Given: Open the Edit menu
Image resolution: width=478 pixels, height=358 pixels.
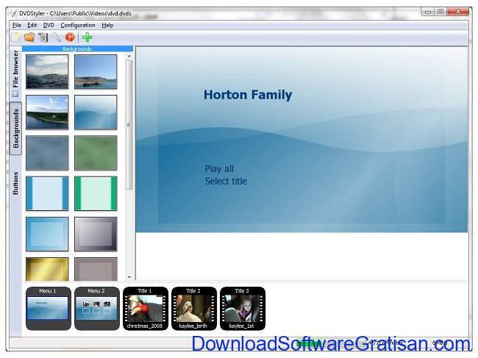Looking at the screenshot, I should 32,25.
